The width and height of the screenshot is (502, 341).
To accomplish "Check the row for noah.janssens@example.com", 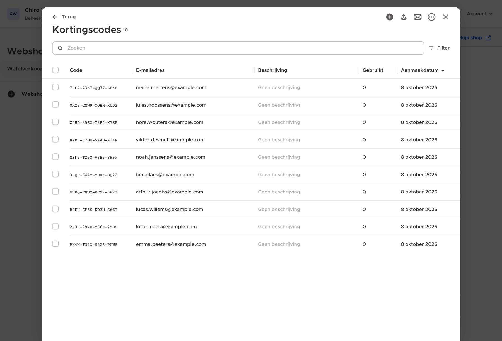I will point(55,157).
